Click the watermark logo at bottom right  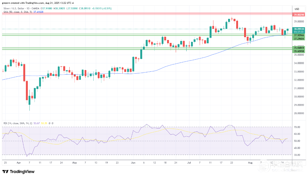(x=281, y=166)
